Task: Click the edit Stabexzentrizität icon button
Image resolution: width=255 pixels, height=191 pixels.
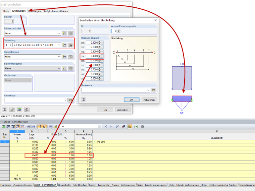Action: 71,34
